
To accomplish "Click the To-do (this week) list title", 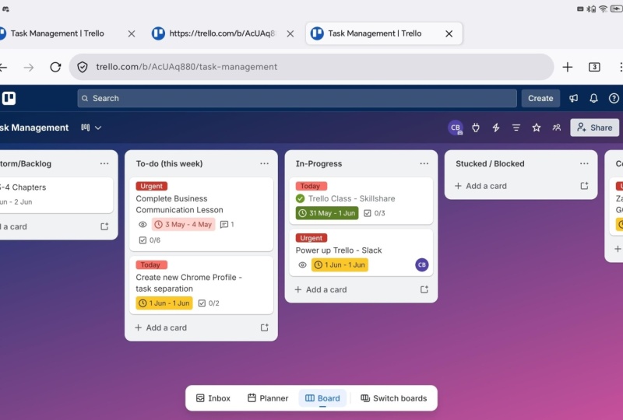I will 169,163.
